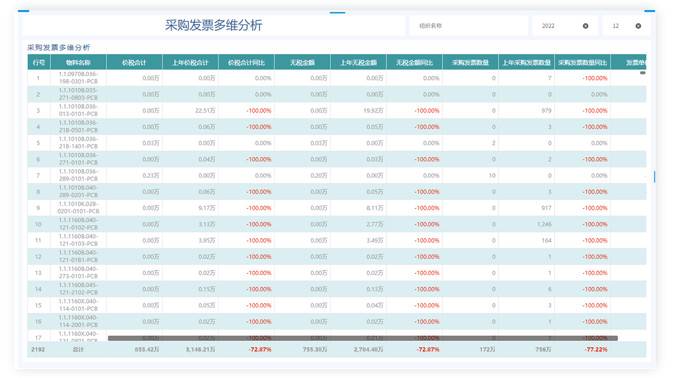This screenshot has height=378, width=673.
Task: Select the 无税金额 column header
Action: [x=302, y=63]
